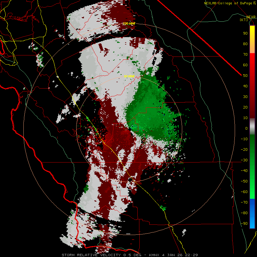Click the -20 value on velocity scale
Viewport: 257px width, 257px height.
coord(244,150)
